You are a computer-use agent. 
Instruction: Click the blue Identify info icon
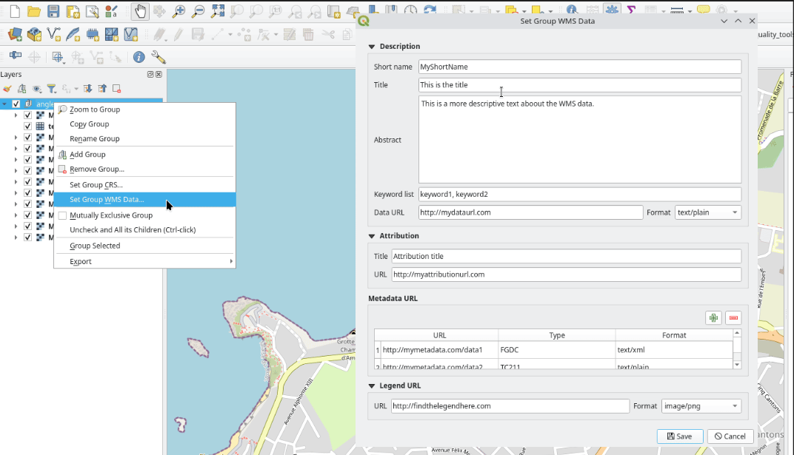(139, 57)
